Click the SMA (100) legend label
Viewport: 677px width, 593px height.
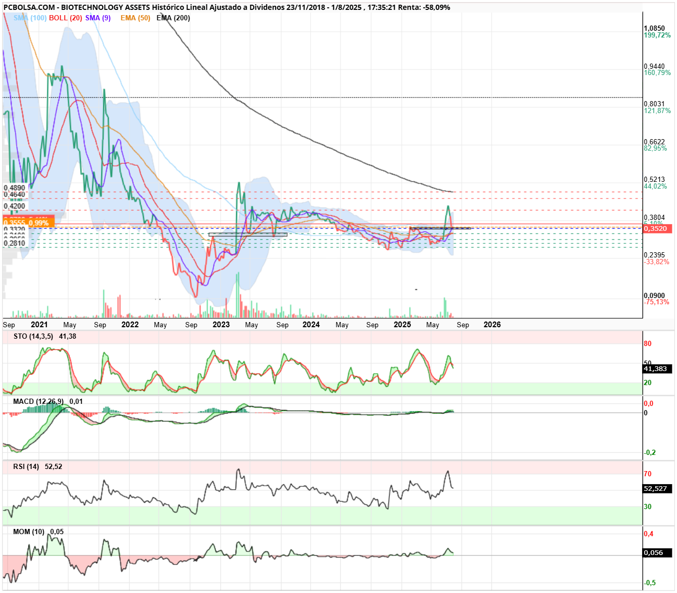30,18
